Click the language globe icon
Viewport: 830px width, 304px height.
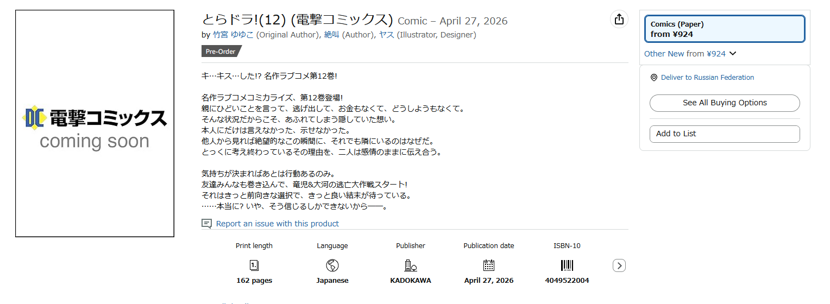pos(332,265)
